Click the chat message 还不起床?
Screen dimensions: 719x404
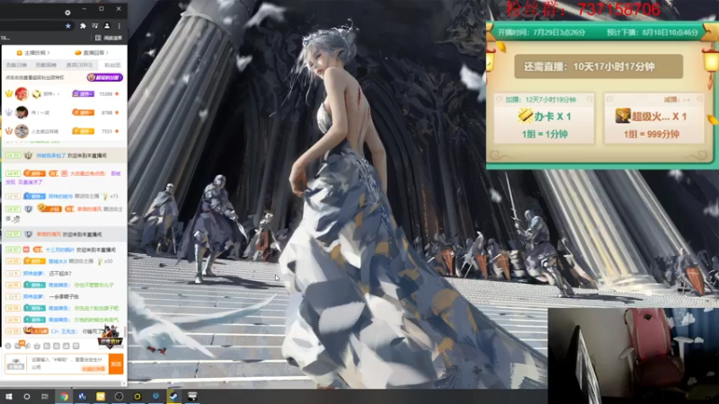(60, 274)
